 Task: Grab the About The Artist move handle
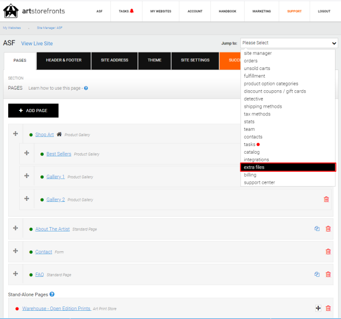pos(15,228)
